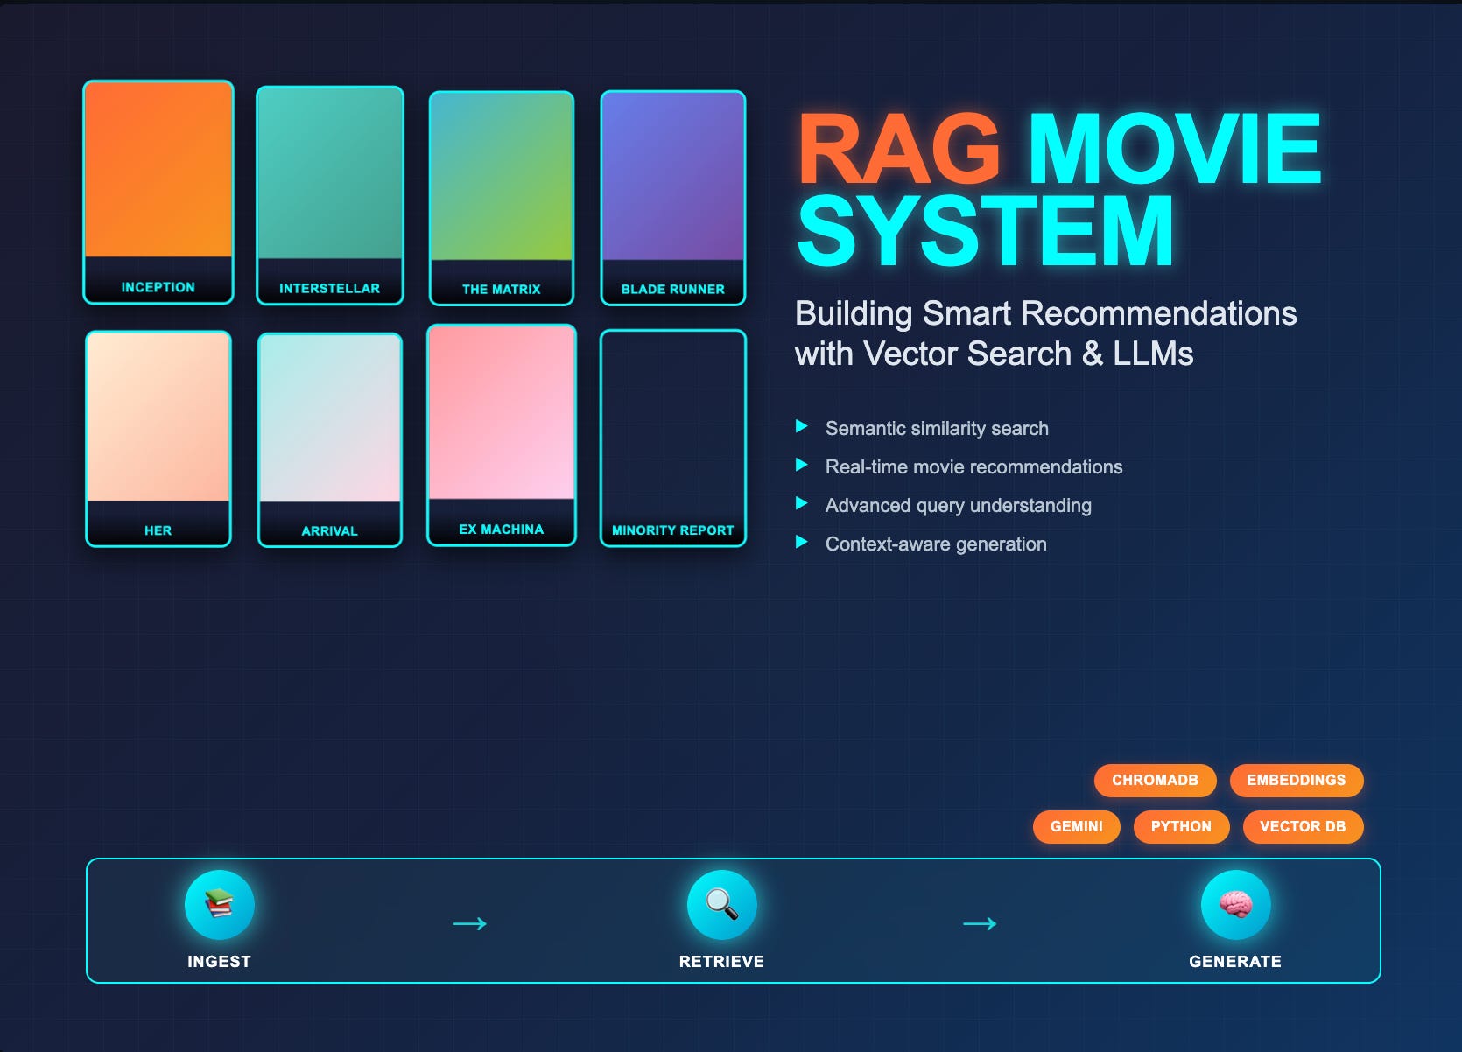Click the ARRIVAL caption label
This screenshot has width=1462, height=1052.
click(x=330, y=530)
